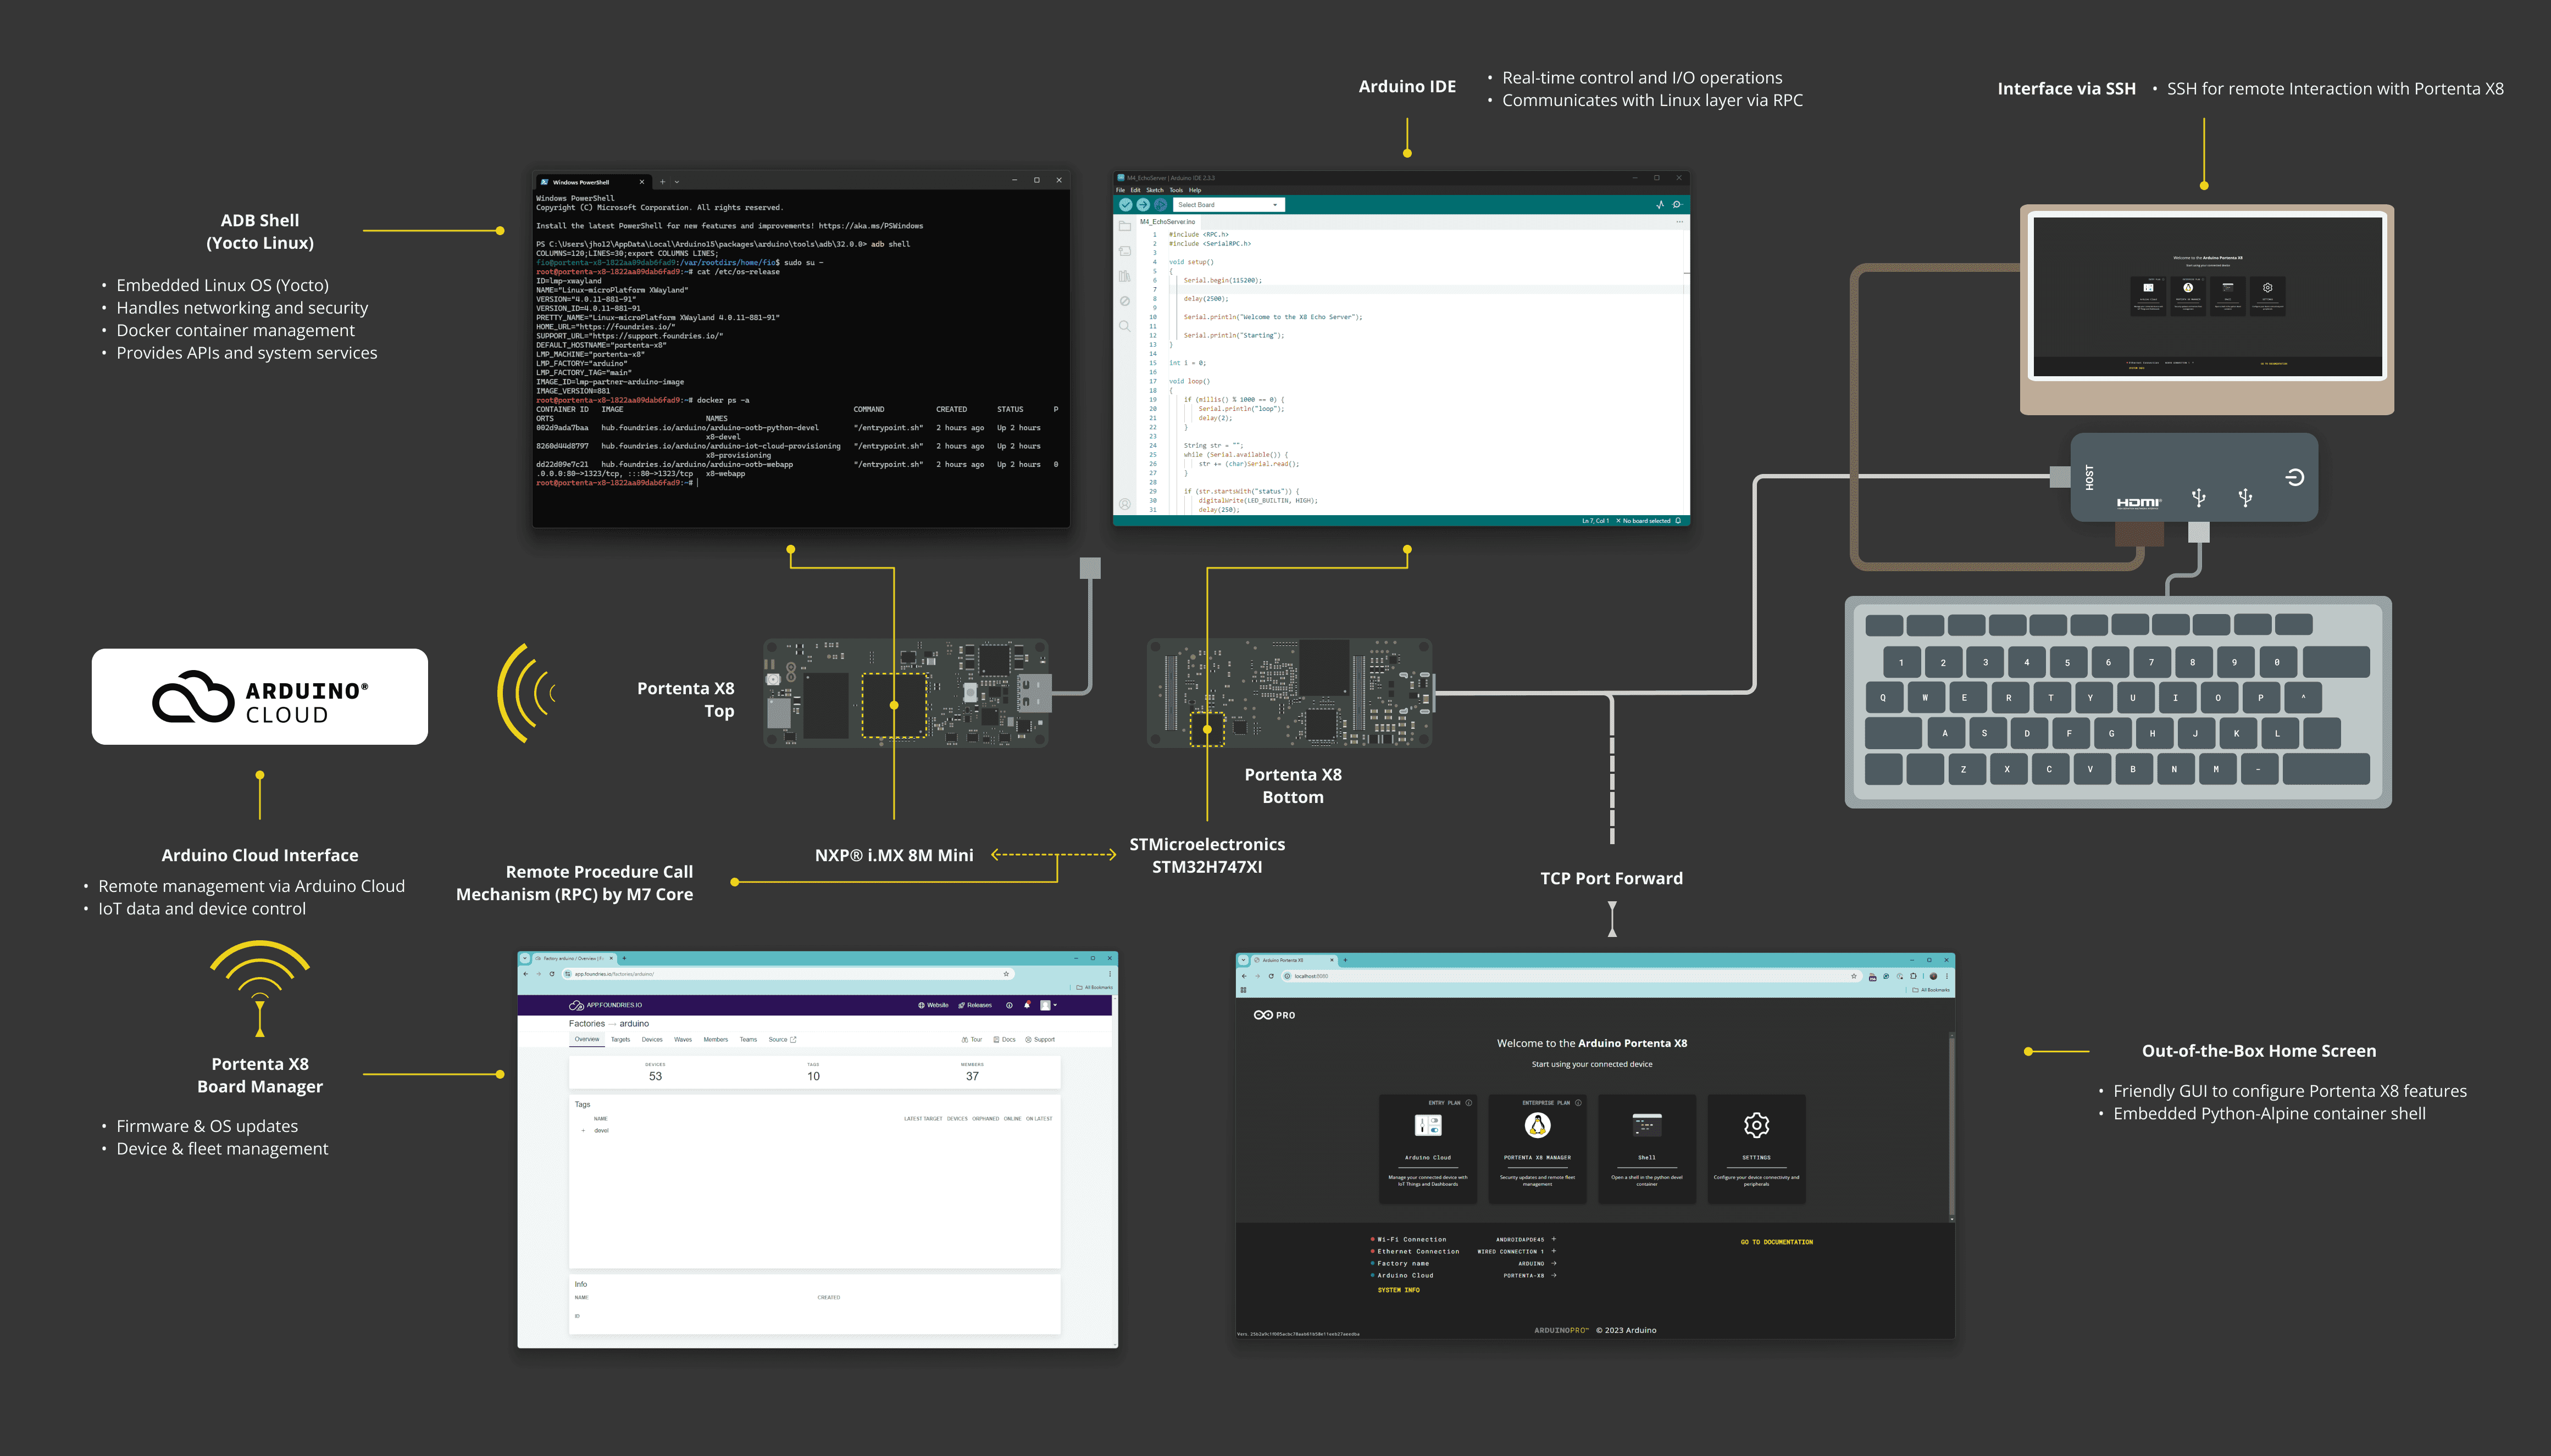
Task: Click the SYSTEM INFO link
Action: [1397, 1290]
